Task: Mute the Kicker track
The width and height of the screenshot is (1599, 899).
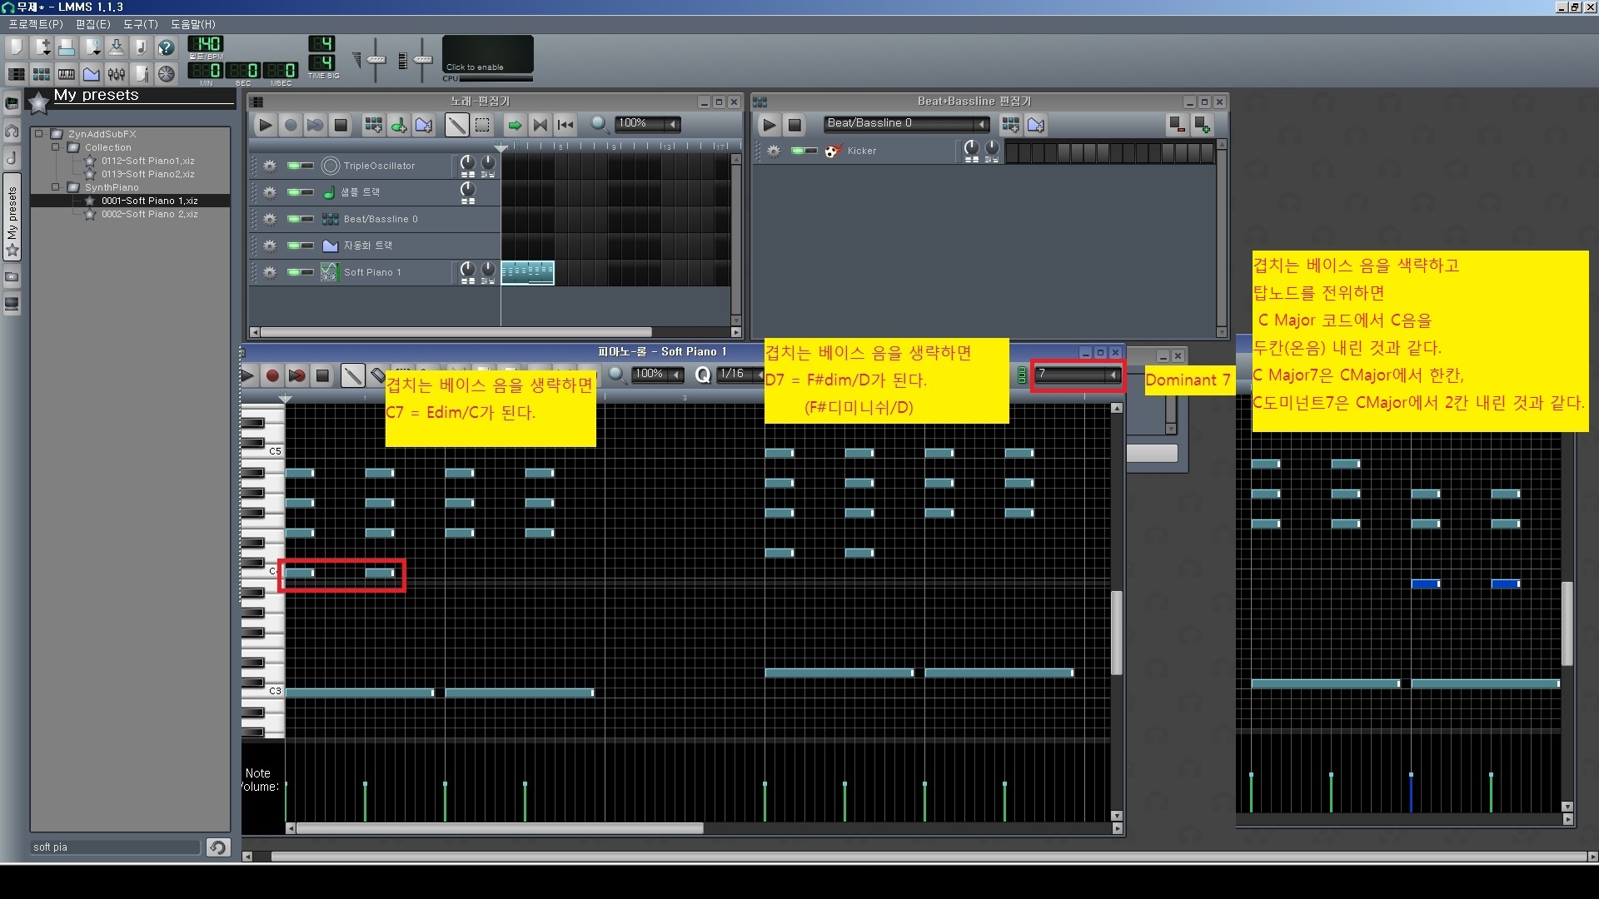Action: 798,151
